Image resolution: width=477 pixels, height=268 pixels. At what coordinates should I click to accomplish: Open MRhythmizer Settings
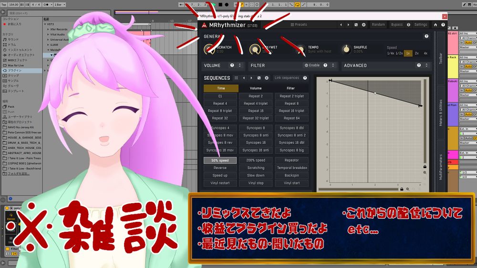click(421, 25)
